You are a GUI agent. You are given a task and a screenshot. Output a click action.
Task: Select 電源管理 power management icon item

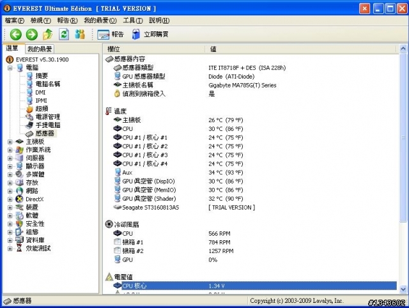point(29,117)
